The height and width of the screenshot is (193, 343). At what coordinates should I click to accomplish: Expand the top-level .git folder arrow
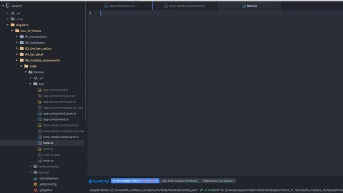tap(8, 13)
